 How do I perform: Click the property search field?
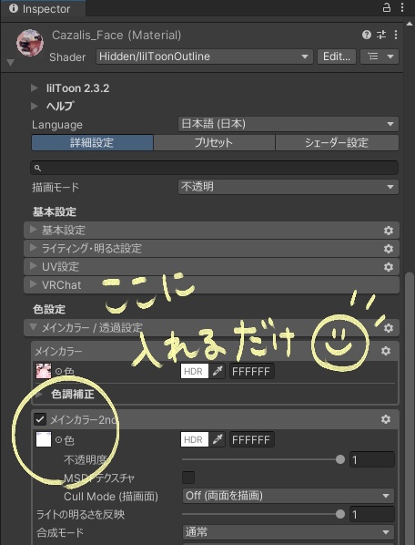click(x=214, y=168)
